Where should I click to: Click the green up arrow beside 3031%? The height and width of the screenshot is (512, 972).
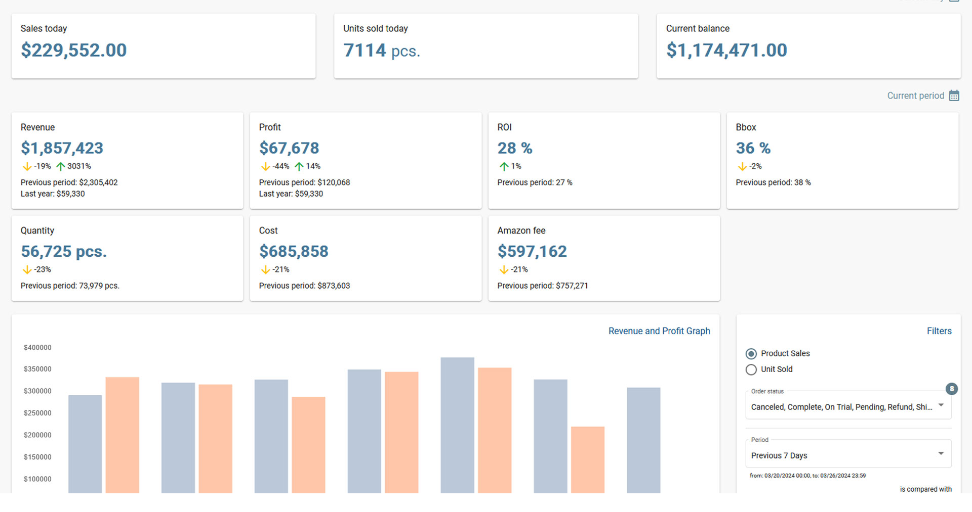[x=61, y=166]
